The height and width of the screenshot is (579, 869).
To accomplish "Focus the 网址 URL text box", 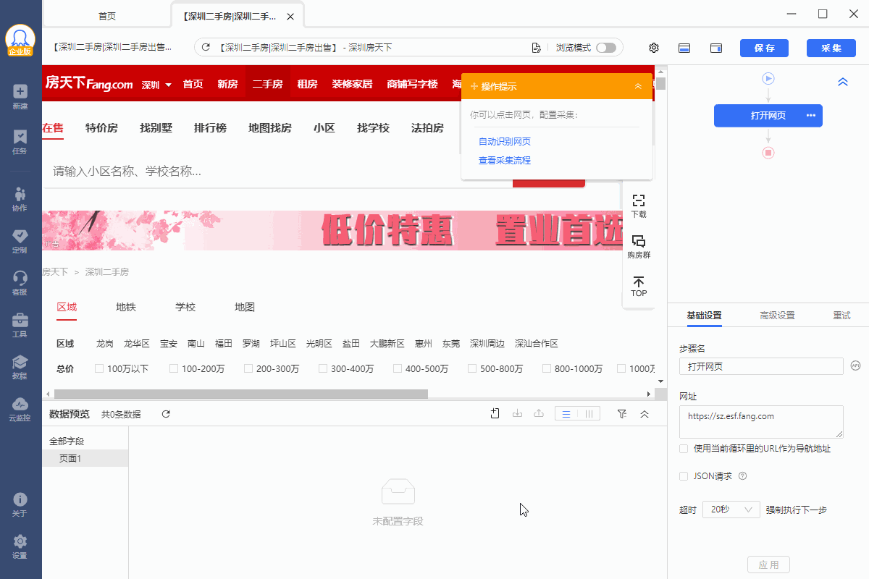I will 761,421.
